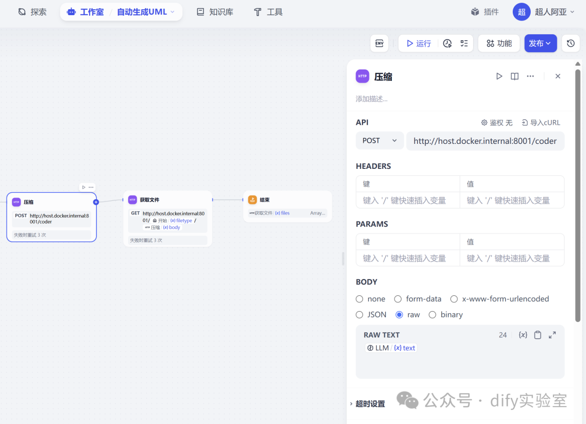
Task: Select the JSON body option
Action: click(360, 315)
